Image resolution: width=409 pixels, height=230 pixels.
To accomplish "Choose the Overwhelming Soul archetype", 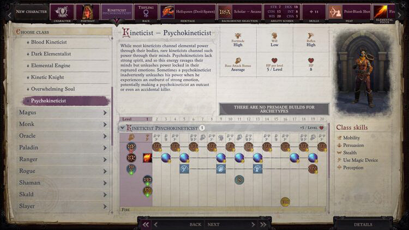I will coord(53,89).
